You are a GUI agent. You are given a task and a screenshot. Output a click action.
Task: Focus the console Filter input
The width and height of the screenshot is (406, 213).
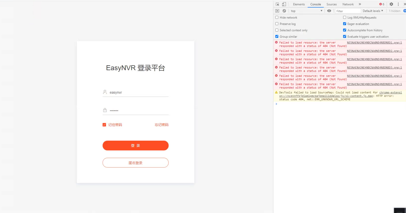pos(348,11)
